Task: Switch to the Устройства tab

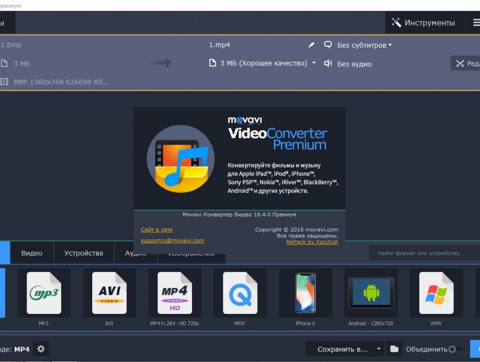Action: [x=84, y=253]
